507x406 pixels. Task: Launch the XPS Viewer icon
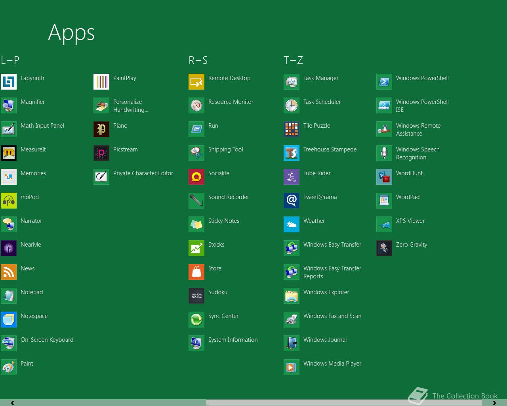[384, 224]
